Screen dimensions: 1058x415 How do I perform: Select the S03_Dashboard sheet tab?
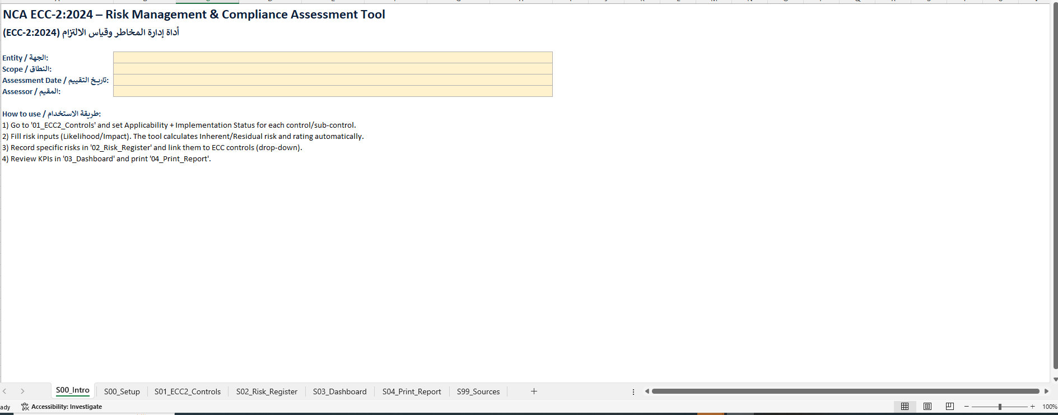pyautogui.click(x=339, y=391)
